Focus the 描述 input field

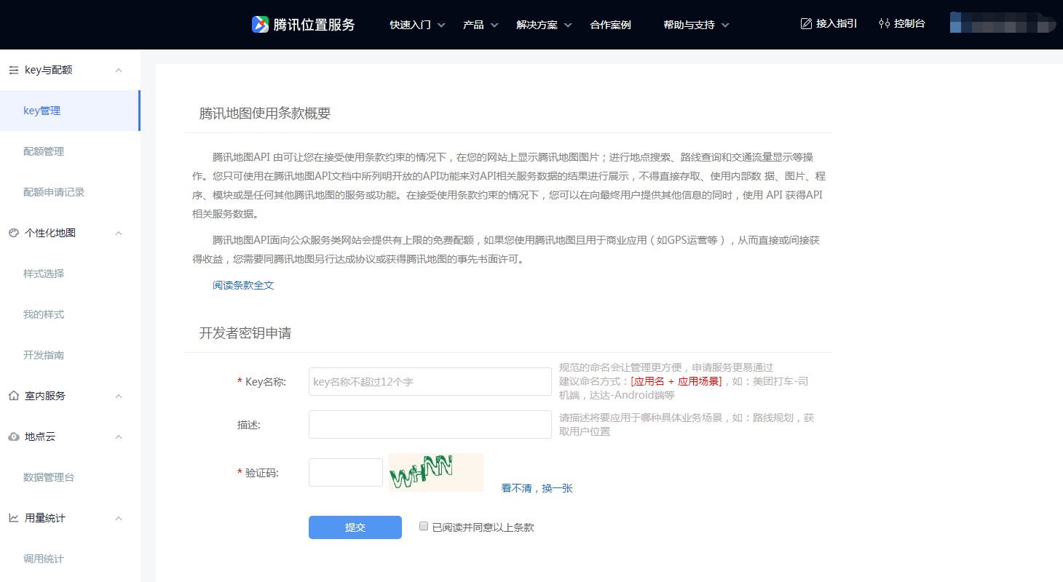coord(430,424)
